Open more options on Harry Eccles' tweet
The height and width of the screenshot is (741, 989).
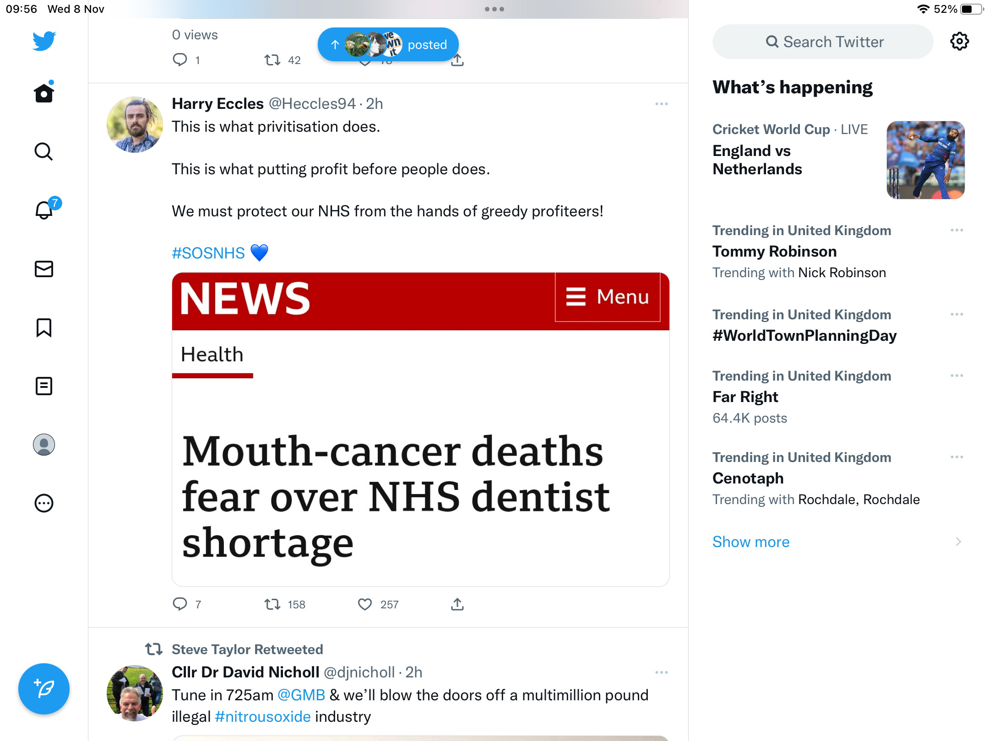662,104
